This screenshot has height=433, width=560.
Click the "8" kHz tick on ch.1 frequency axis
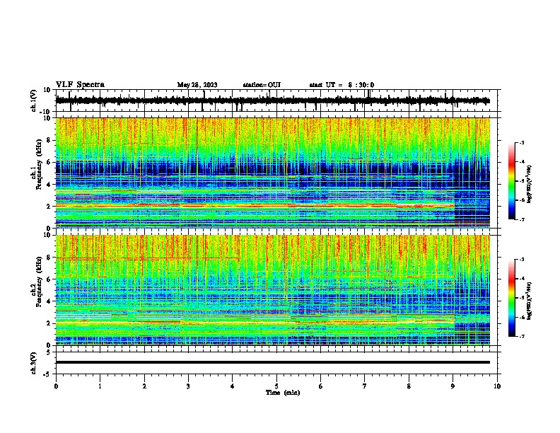click(x=49, y=140)
